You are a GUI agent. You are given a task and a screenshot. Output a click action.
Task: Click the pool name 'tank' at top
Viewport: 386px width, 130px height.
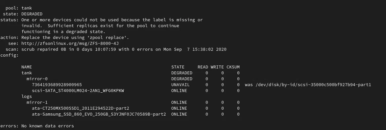tap(27, 8)
